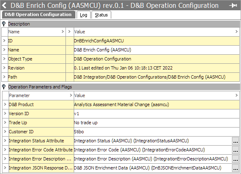Click Value column header arrow in Description table
241x174 pixels.
click(236, 32)
